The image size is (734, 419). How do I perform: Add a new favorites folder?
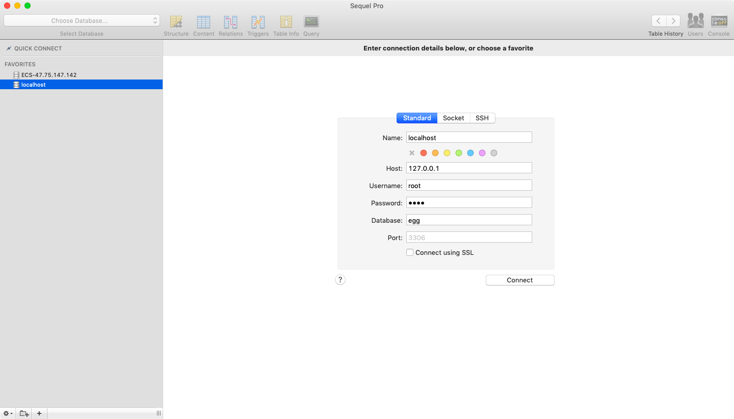pos(24,413)
